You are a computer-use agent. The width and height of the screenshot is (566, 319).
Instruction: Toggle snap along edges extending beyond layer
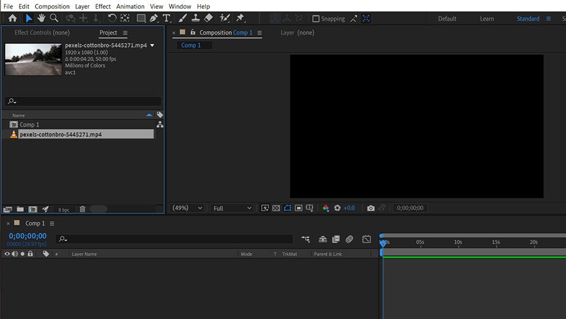(354, 18)
